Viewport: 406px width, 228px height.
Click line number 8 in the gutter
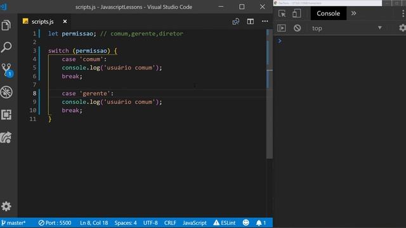click(x=34, y=93)
